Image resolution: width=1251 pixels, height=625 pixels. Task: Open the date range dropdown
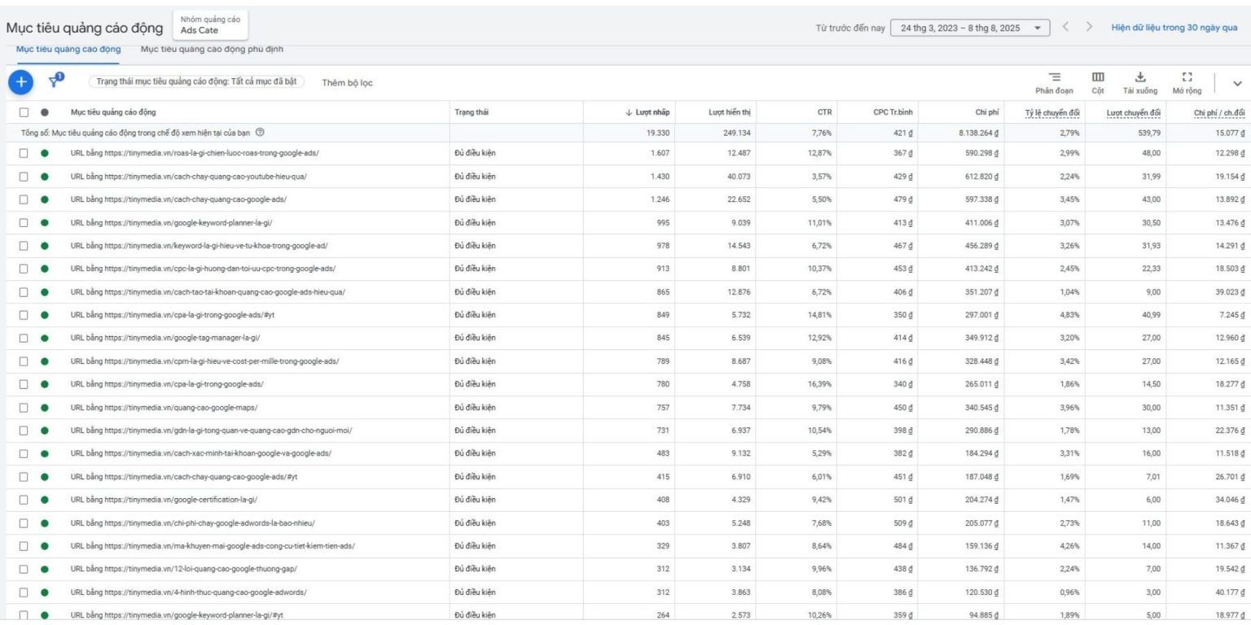tap(969, 27)
